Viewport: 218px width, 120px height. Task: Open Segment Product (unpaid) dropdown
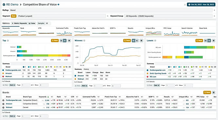coord(62,16)
